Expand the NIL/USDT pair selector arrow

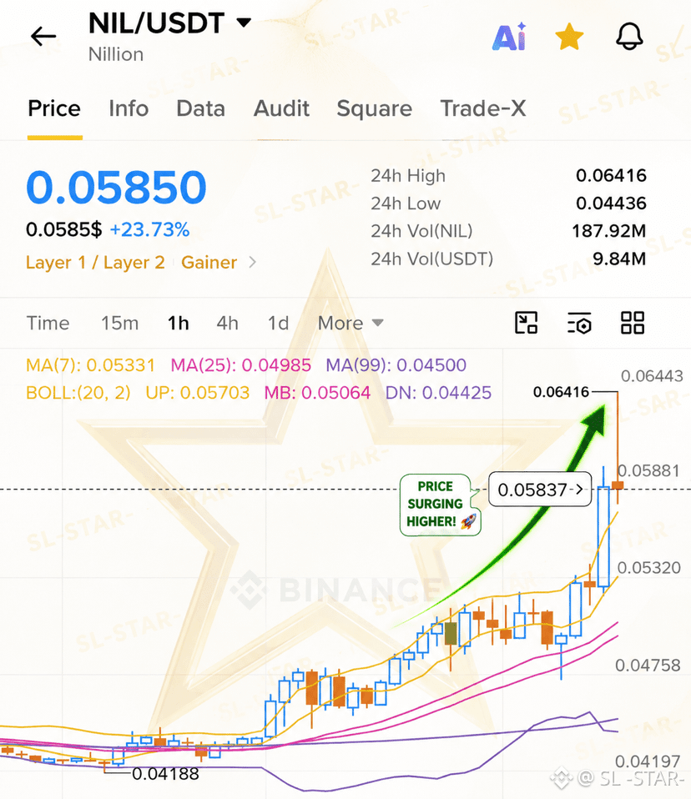[x=244, y=23]
